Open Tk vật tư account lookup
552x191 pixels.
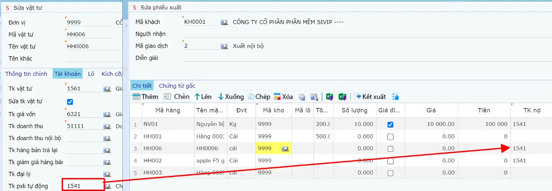click(107, 89)
